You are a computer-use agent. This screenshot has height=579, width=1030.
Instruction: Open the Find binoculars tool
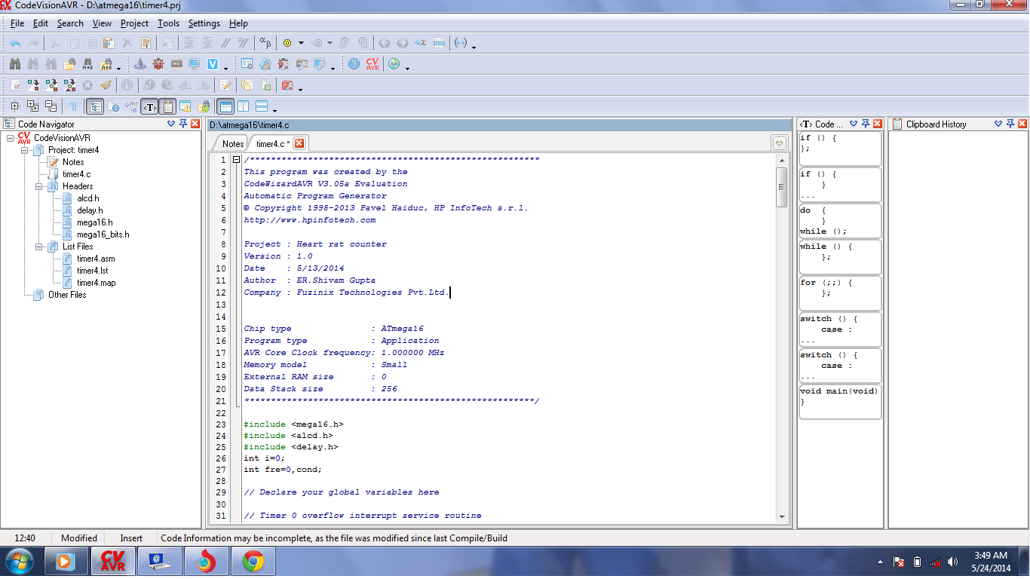coord(15,63)
